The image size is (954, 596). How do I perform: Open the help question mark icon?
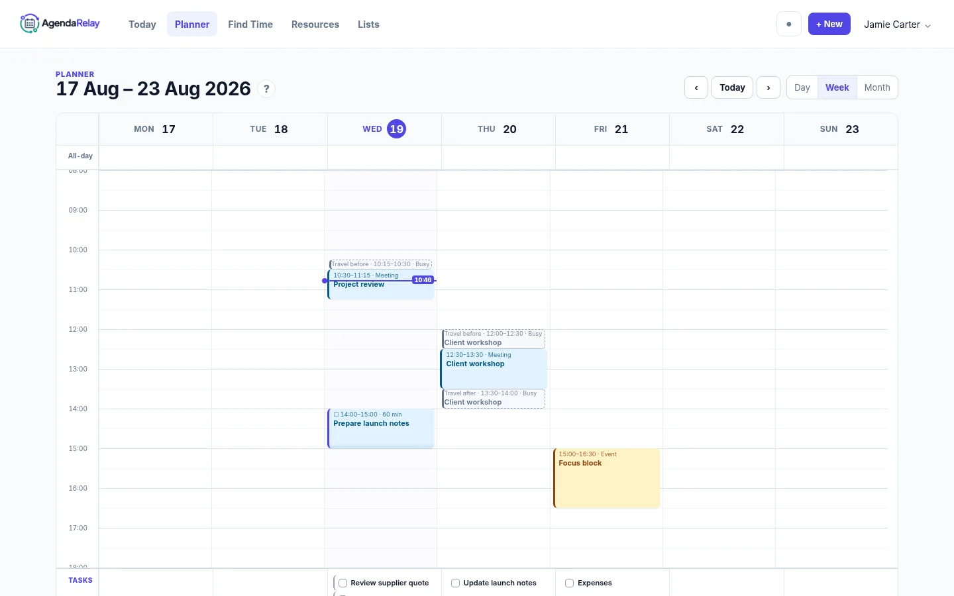(266, 89)
